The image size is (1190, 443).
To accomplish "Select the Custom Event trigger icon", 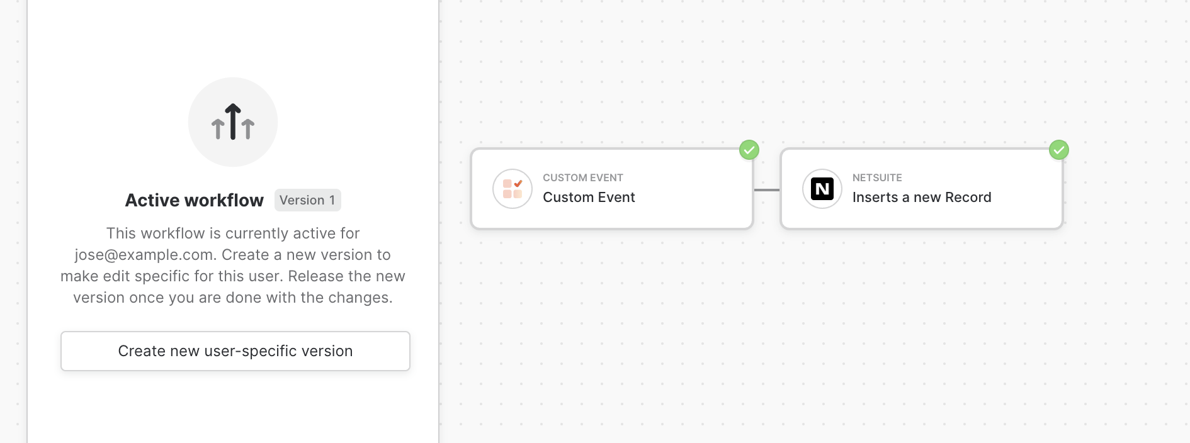I will coord(513,189).
